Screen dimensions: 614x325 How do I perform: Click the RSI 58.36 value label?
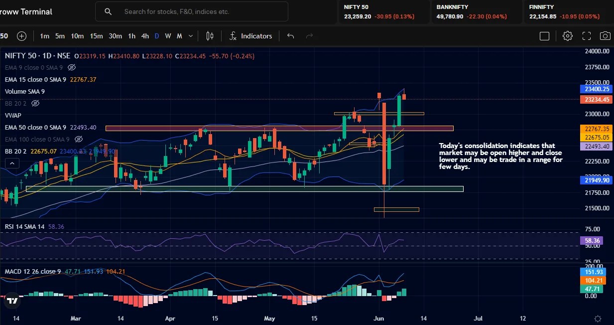point(592,240)
